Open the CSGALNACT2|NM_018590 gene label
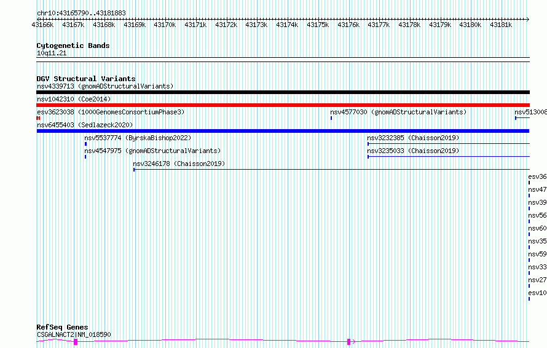Viewport: 547px width, 348px height. 74,334
